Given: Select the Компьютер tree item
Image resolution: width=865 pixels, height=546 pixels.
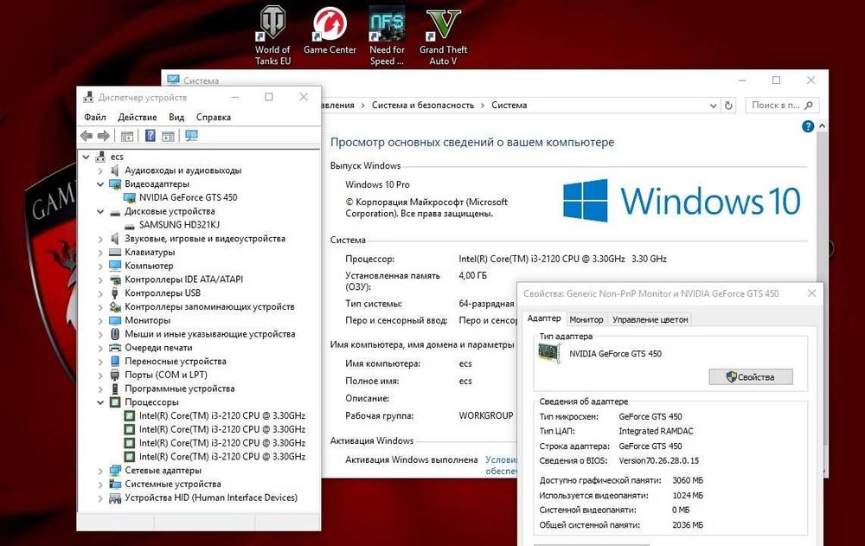Looking at the screenshot, I should [149, 266].
